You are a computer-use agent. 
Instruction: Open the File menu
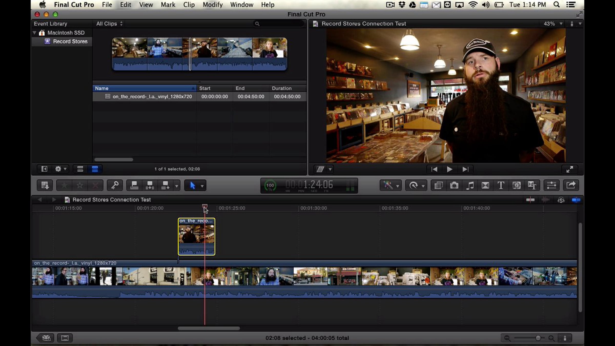[107, 5]
